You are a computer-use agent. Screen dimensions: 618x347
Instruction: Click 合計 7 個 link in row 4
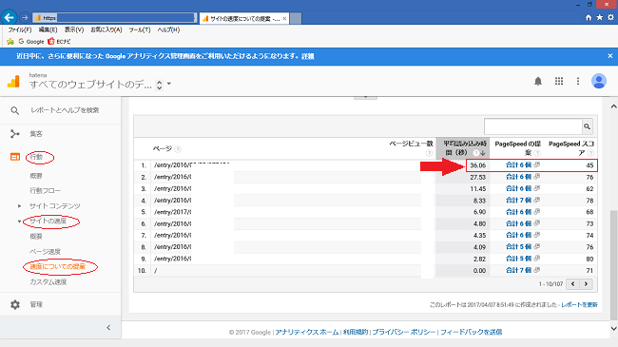[518, 201]
